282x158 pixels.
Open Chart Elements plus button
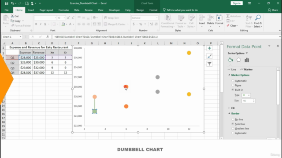click(209, 48)
